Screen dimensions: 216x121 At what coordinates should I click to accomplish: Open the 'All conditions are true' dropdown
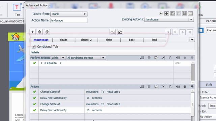[x=86, y=58]
